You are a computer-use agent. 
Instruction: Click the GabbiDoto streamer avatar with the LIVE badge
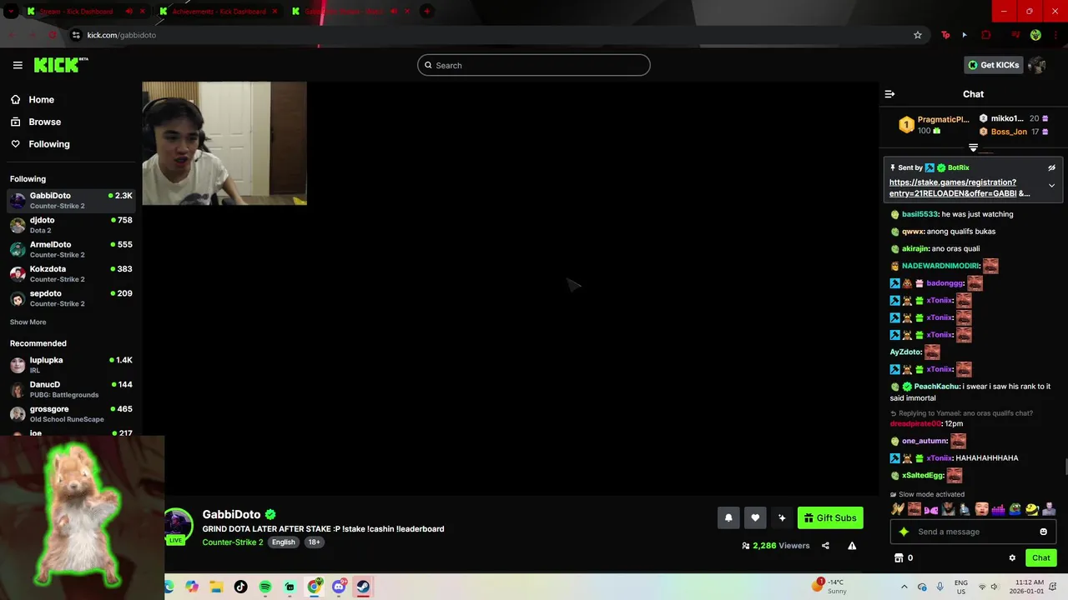pyautogui.click(x=177, y=527)
